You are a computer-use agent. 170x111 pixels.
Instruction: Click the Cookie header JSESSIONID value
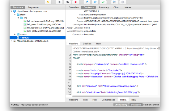(122, 21)
